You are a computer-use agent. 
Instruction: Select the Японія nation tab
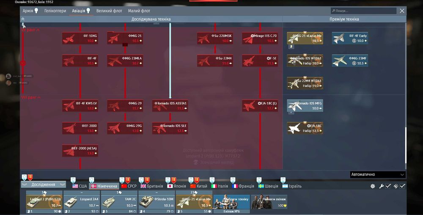point(177,186)
